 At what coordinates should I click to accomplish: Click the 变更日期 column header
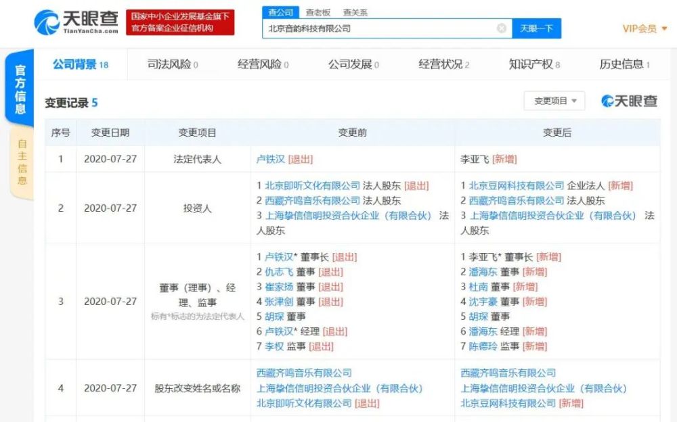click(110, 133)
